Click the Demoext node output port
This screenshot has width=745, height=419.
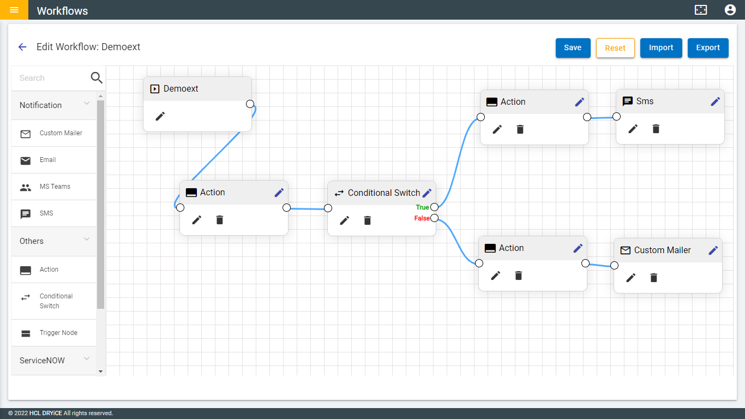250,104
